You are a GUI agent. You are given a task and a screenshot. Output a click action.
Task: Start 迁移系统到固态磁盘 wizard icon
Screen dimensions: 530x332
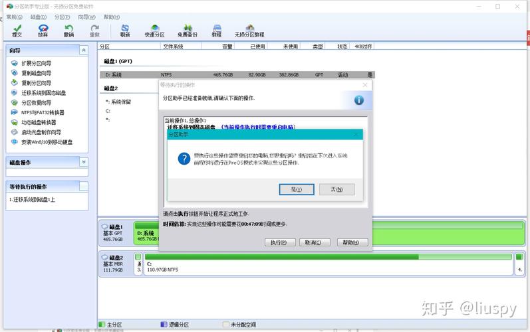pyautogui.click(x=15, y=93)
